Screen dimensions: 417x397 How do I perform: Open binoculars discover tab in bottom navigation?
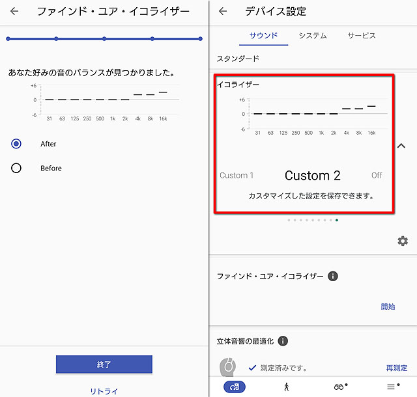tap(339, 387)
